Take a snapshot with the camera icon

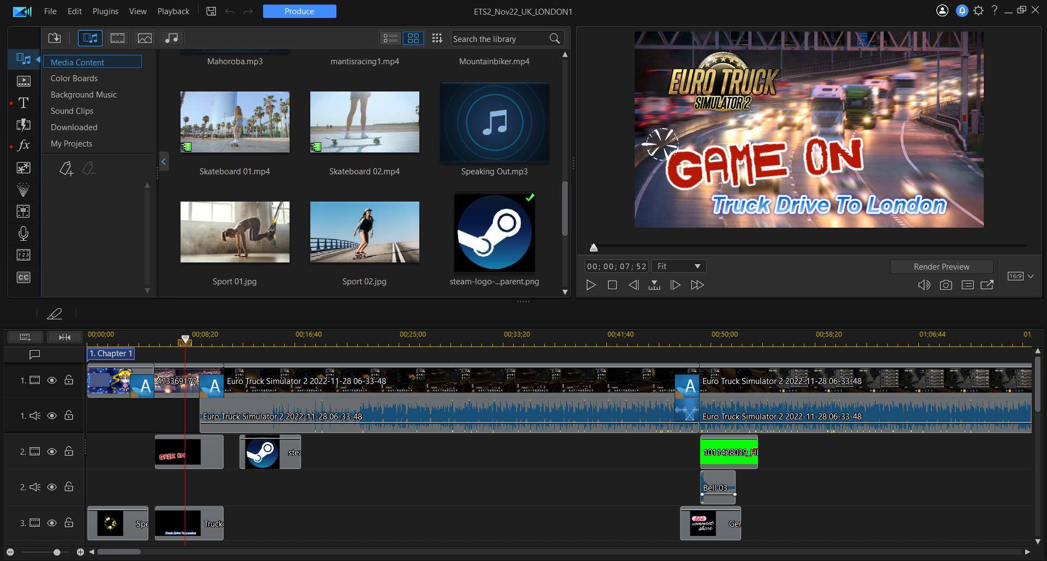(x=946, y=285)
